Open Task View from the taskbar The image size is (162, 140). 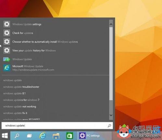pyautogui.click(x=29, y=135)
